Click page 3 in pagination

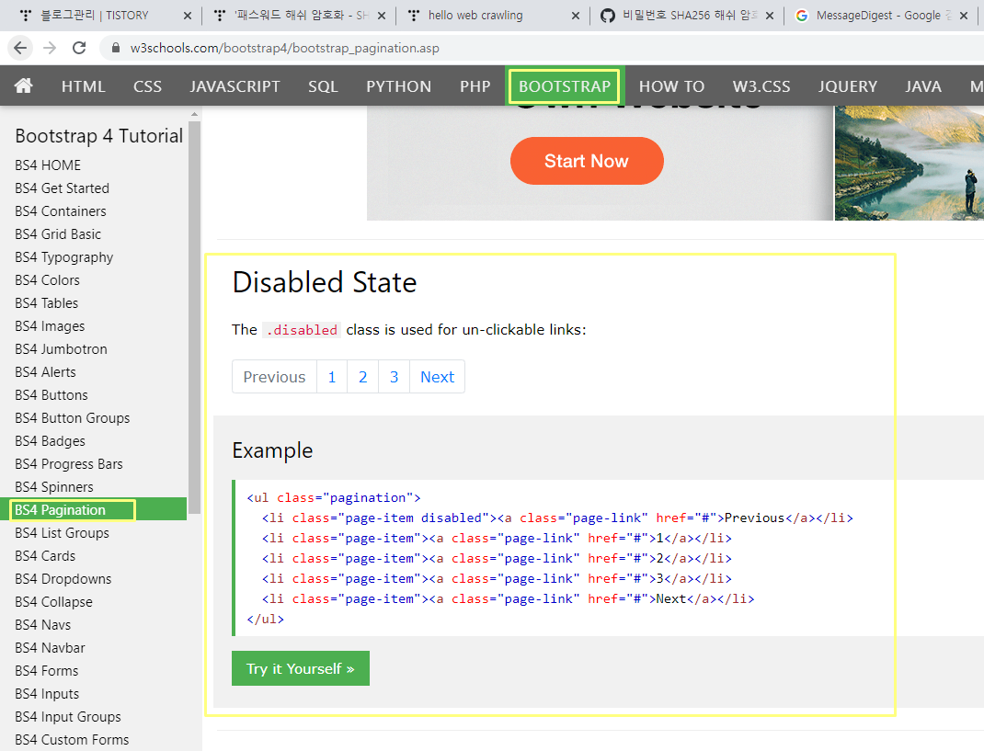point(395,377)
